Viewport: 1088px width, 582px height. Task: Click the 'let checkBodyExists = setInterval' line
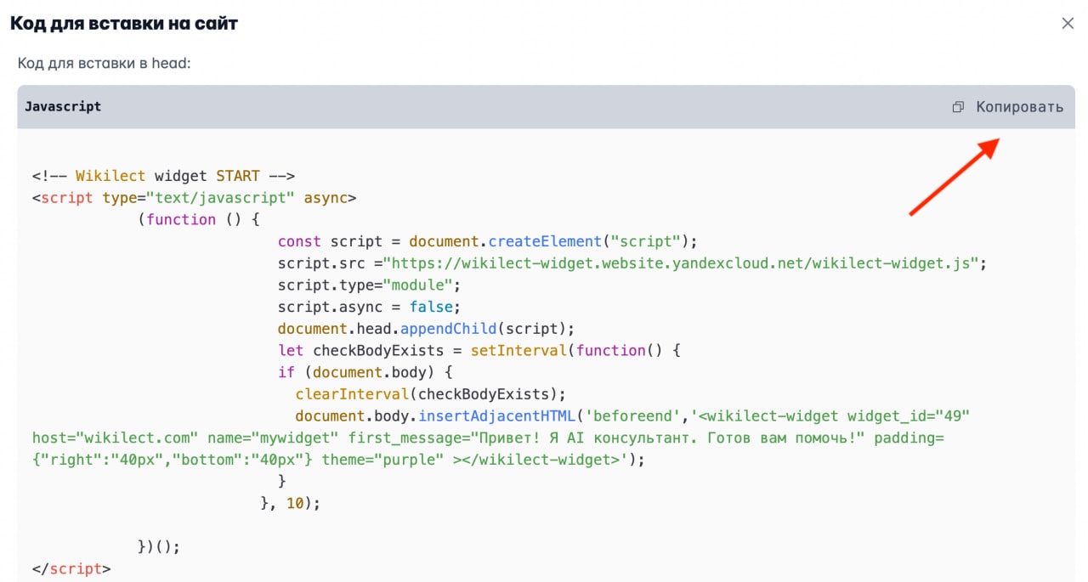click(x=479, y=350)
